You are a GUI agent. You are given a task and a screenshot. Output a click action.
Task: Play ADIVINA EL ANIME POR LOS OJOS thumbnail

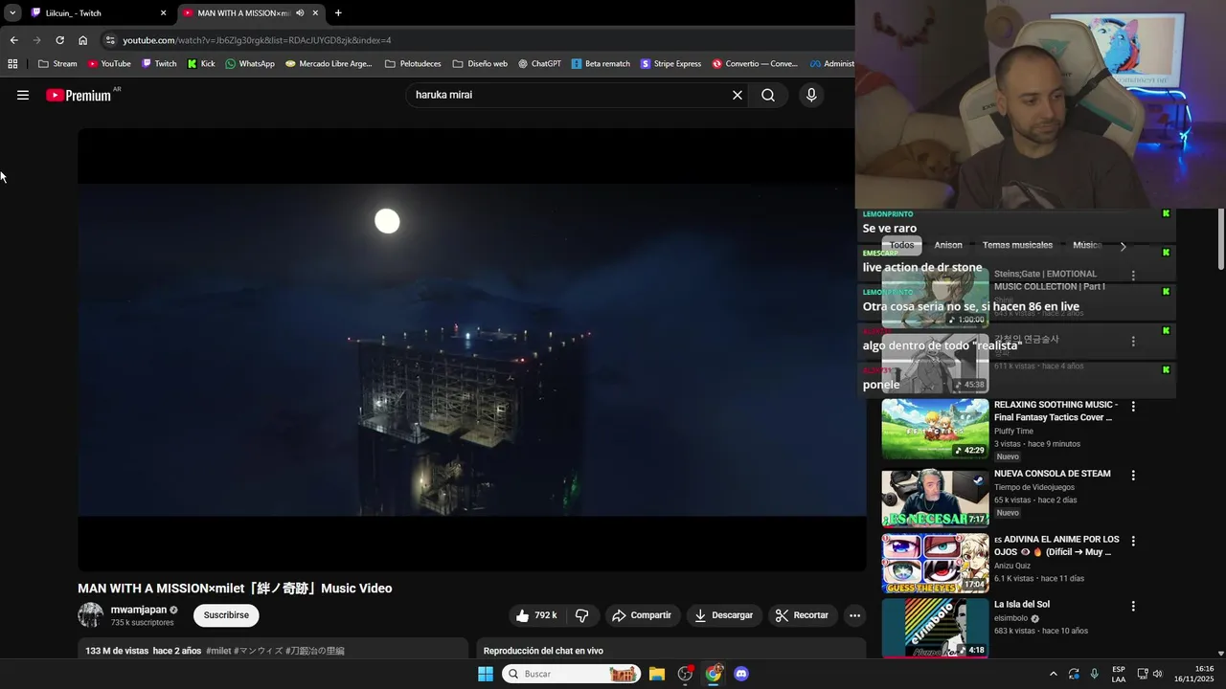click(935, 563)
